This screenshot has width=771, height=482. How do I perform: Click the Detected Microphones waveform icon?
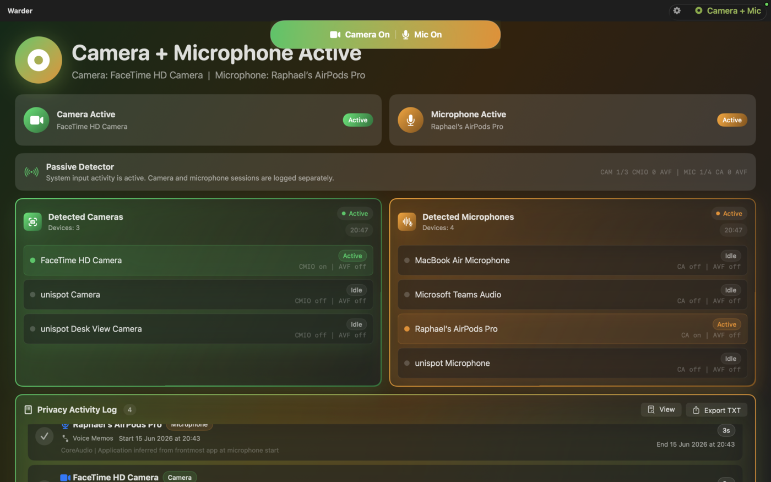tap(407, 221)
